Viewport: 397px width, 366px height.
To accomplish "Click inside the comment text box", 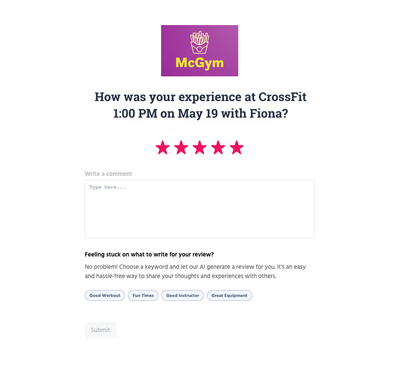I will click(199, 208).
